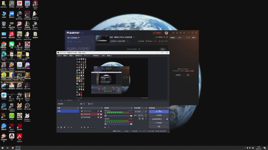
Task: Click the exit button in streaming companion
Action: [x=162, y=49]
